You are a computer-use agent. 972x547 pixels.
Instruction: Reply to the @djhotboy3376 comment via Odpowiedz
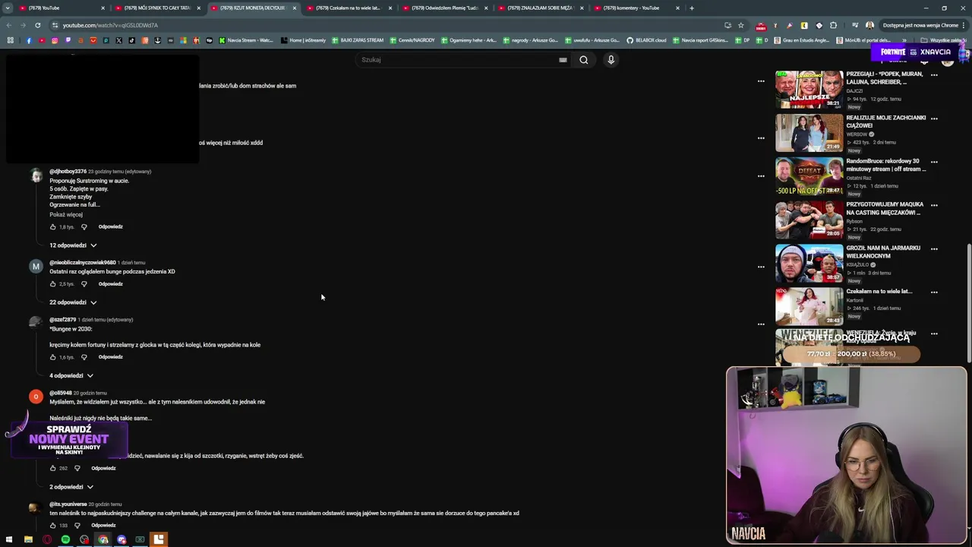[x=110, y=226]
